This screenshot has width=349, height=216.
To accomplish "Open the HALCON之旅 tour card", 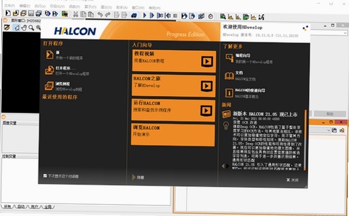I will click(174, 86).
